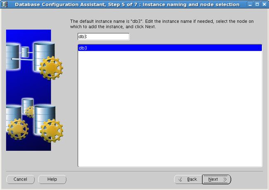Open the Help dialog
The image size is (269, 190).
tap(52, 179)
